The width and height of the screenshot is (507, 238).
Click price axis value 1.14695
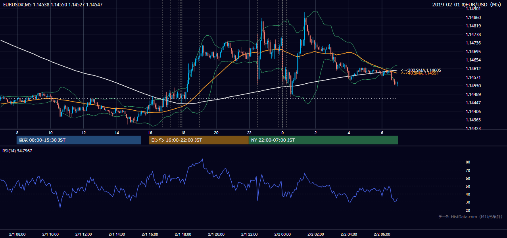[x=473, y=52]
